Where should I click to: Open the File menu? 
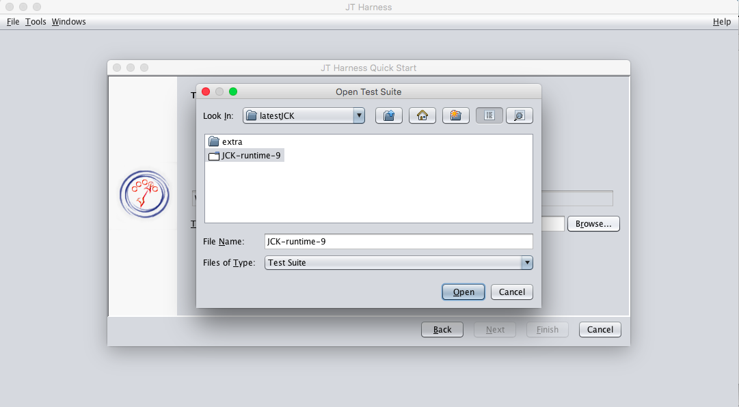(13, 22)
